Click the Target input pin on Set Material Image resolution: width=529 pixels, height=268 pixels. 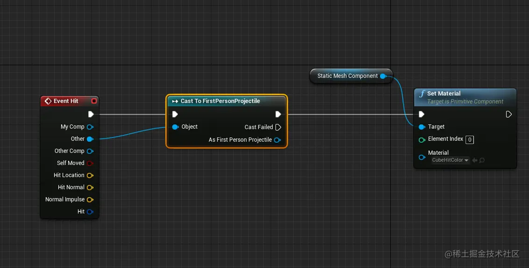click(x=422, y=127)
